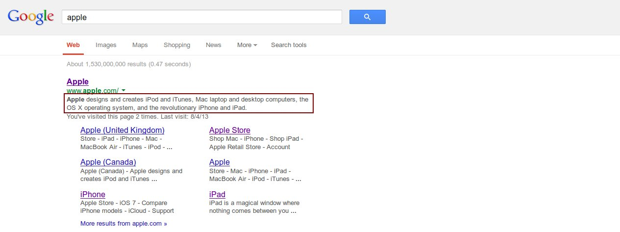
Task: Switch to the Images tab
Action: [106, 45]
